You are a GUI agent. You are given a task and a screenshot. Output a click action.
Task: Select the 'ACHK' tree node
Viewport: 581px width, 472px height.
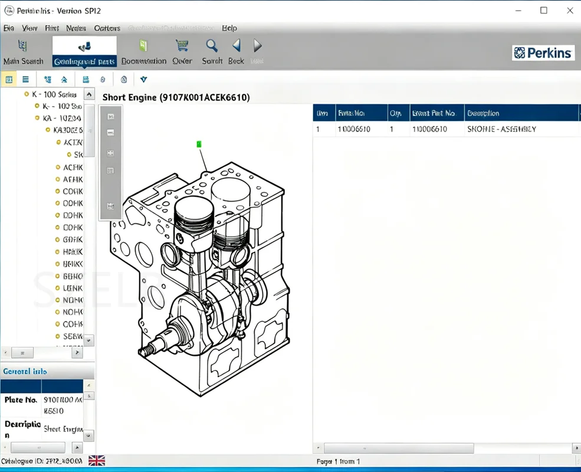click(x=73, y=168)
